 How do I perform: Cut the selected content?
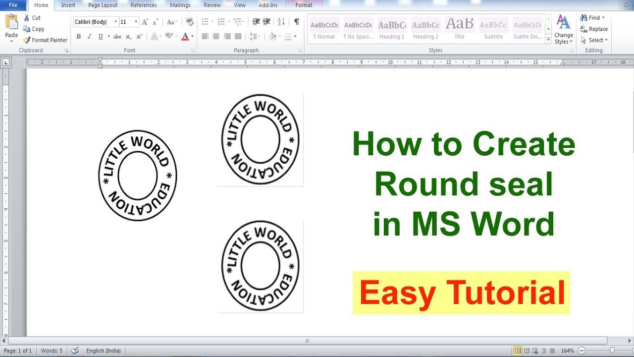click(x=32, y=18)
